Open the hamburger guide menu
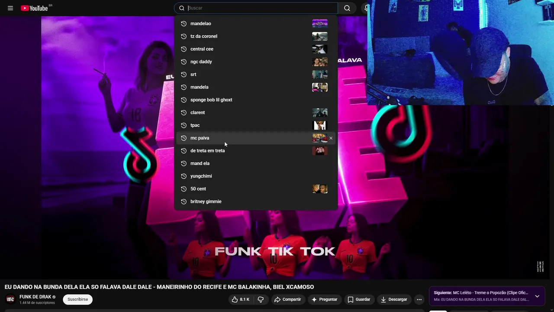 pyautogui.click(x=10, y=8)
